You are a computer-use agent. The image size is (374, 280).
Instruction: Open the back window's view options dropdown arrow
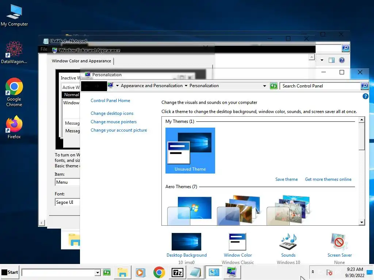(x=322, y=60)
